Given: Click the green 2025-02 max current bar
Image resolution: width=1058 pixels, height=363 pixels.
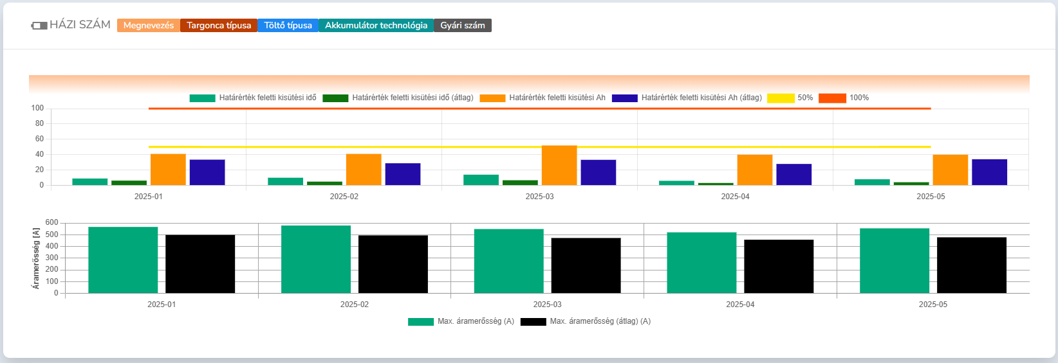Looking at the screenshot, I should point(316,260).
